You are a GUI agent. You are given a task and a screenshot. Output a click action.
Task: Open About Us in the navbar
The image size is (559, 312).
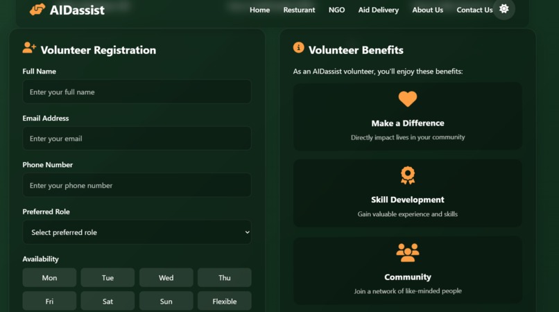[x=428, y=10]
